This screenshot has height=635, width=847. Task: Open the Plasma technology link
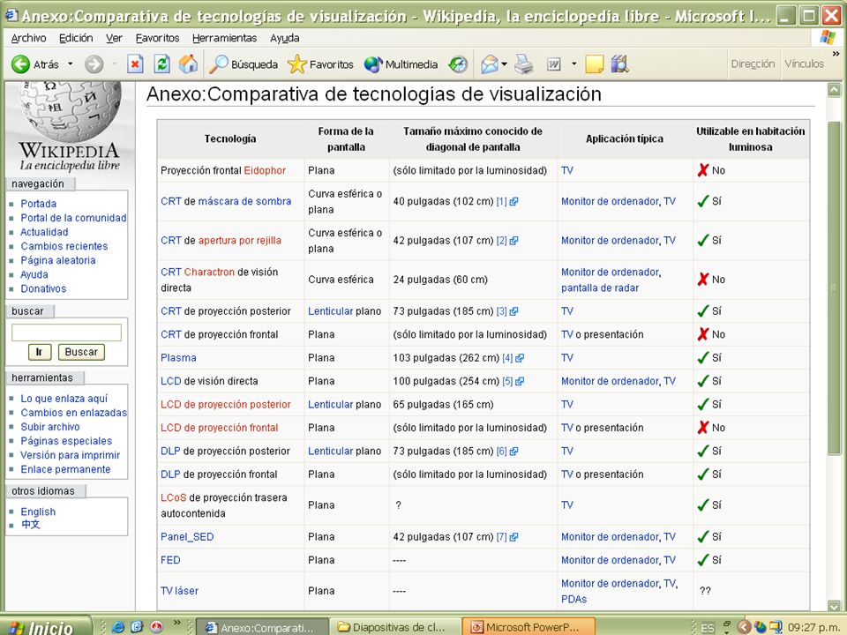tap(178, 358)
